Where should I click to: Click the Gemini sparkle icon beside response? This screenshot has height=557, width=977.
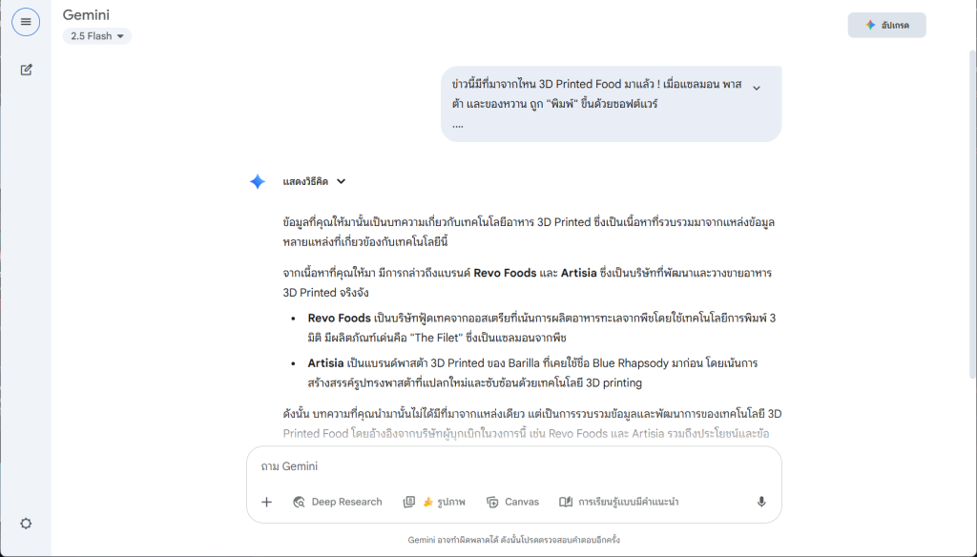click(x=258, y=181)
